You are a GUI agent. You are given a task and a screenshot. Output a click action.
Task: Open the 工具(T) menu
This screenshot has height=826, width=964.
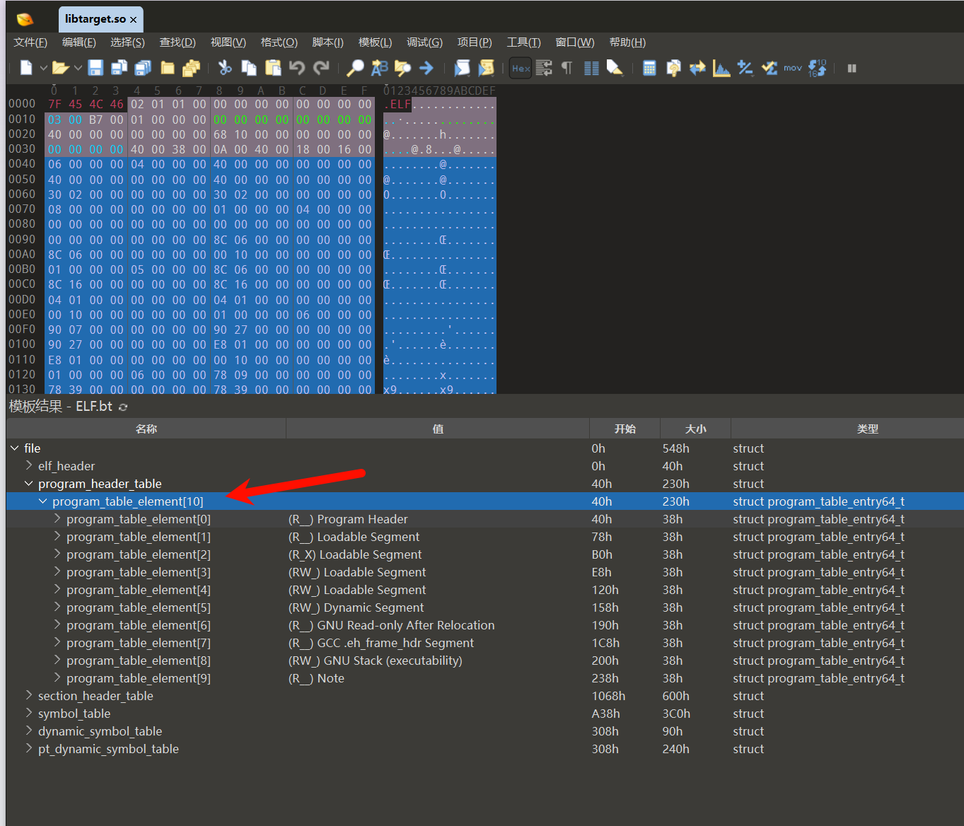(x=523, y=42)
